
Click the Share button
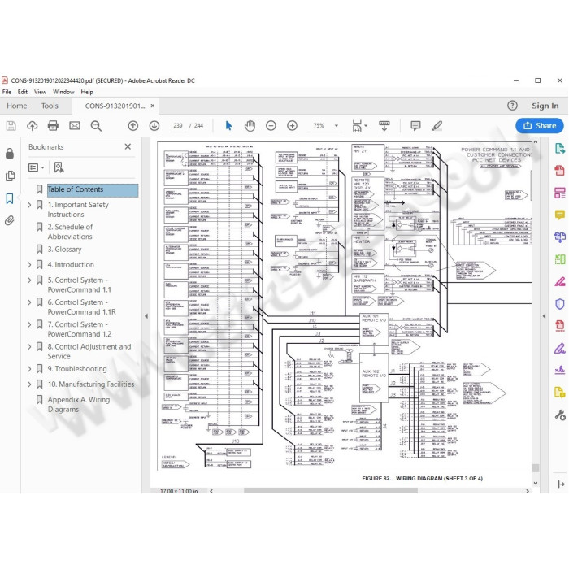click(540, 125)
